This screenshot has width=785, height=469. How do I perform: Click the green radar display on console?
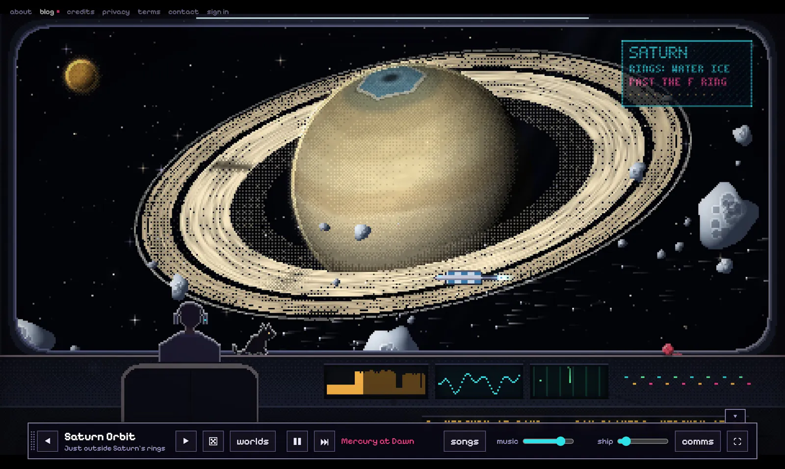pyautogui.click(x=569, y=381)
